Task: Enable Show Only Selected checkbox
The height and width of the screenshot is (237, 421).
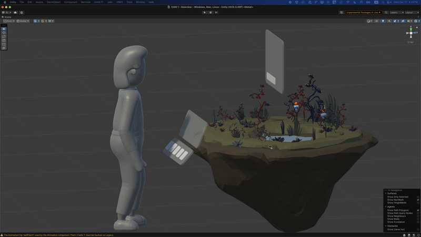Action: click(418, 197)
